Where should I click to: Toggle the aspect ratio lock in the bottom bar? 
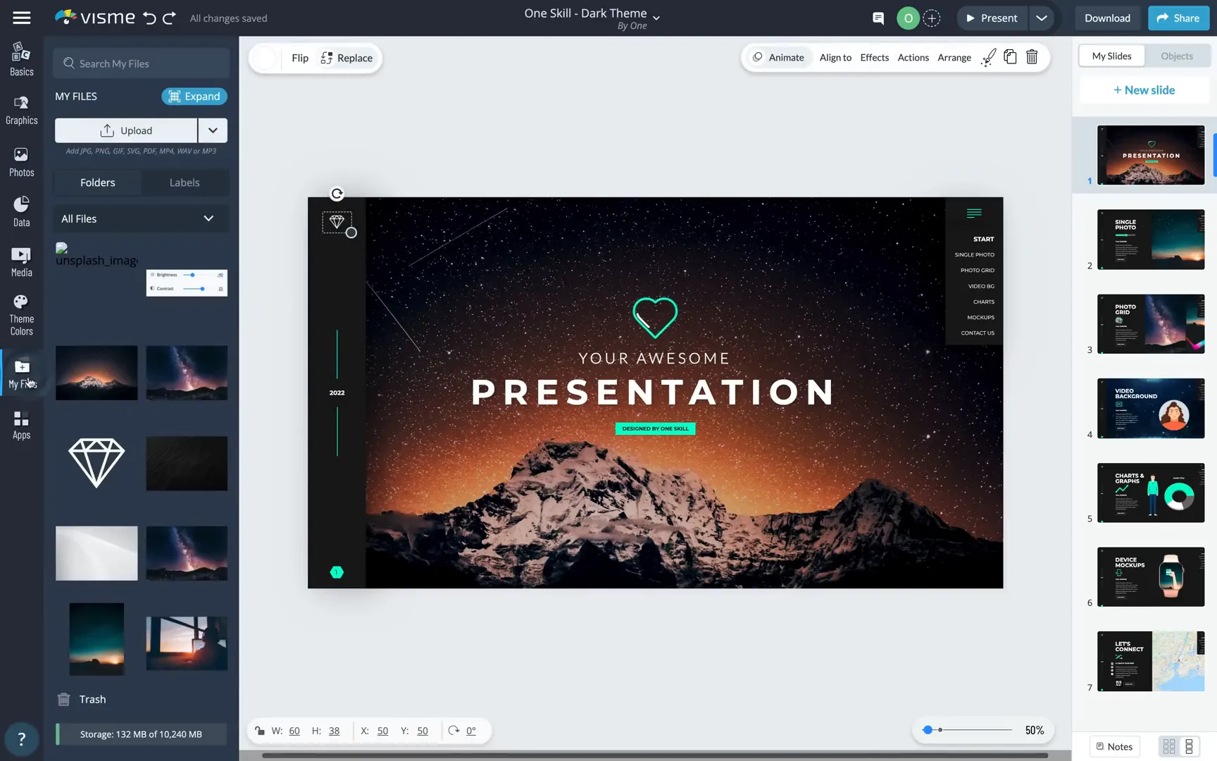pos(260,731)
